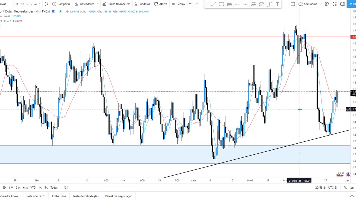Open the Teste de Estratégias tab
The image size is (356, 200).
pos(86,196)
